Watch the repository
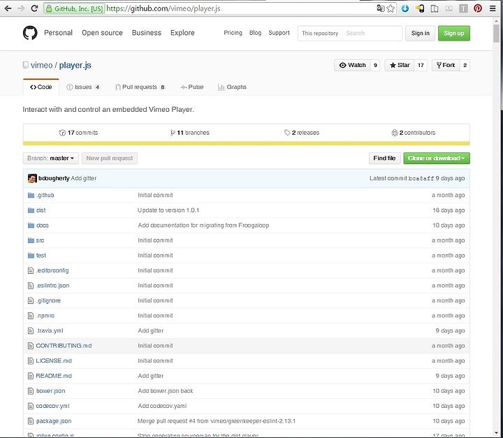This screenshot has width=503, height=438. tap(352, 65)
